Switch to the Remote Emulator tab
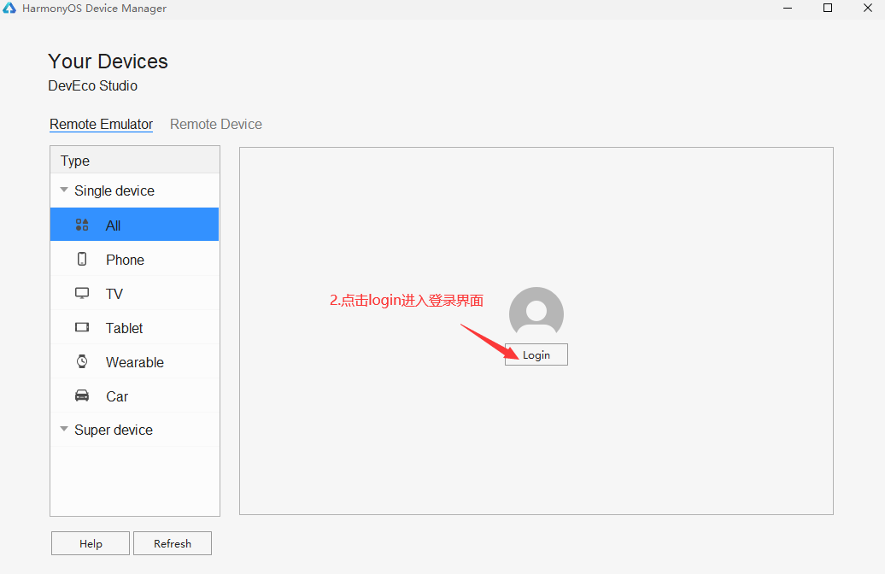Viewport: 885px width, 574px height. [x=101, y=124]
